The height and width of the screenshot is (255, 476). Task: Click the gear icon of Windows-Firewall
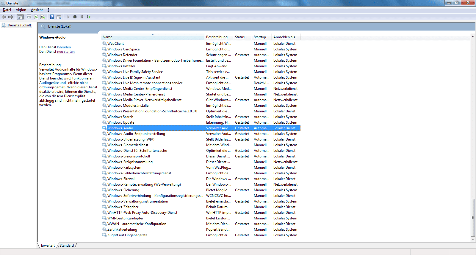click(104, 179)
